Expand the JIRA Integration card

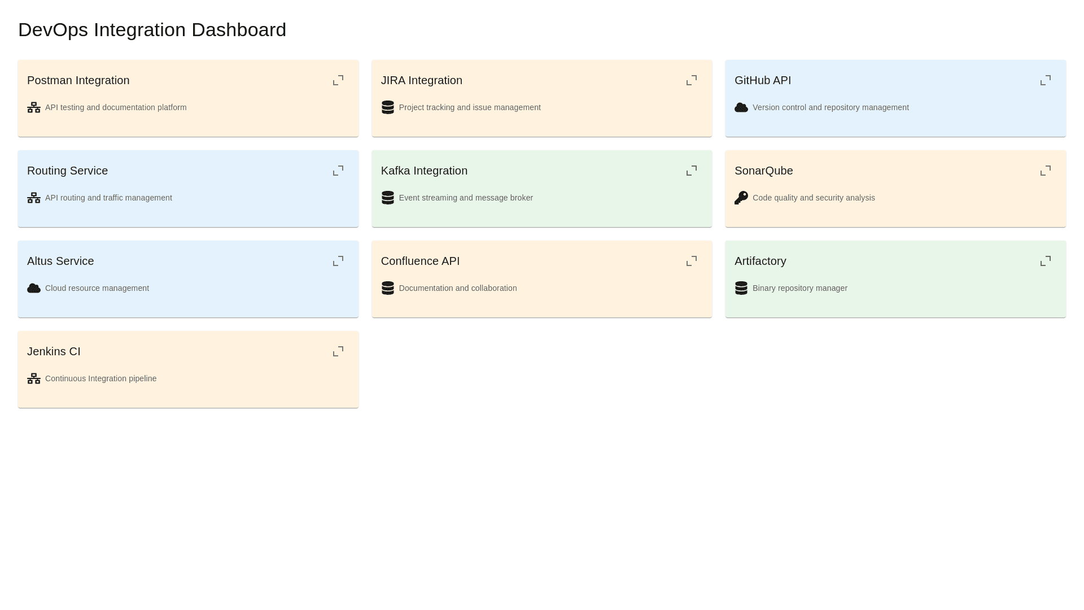[691, 80]
